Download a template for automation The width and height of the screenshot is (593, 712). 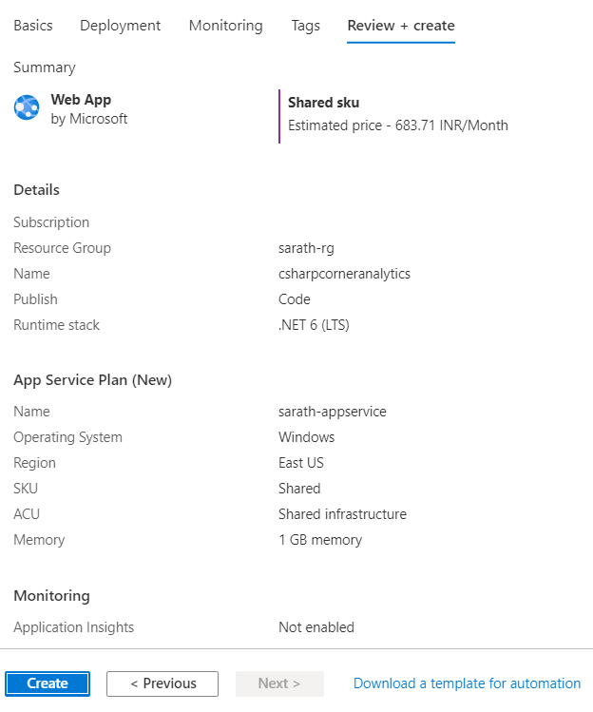coord(467,683)
